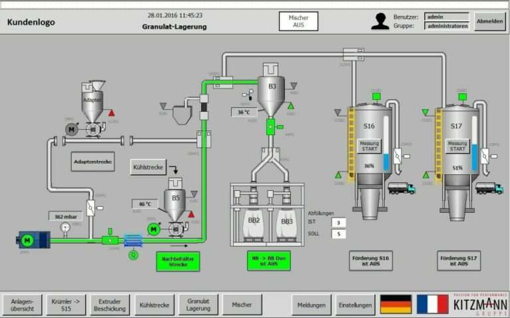Click the truck icon at silo S16
Image resolution: width=510 pixels, height=318 pixels.
click(402, 188)
